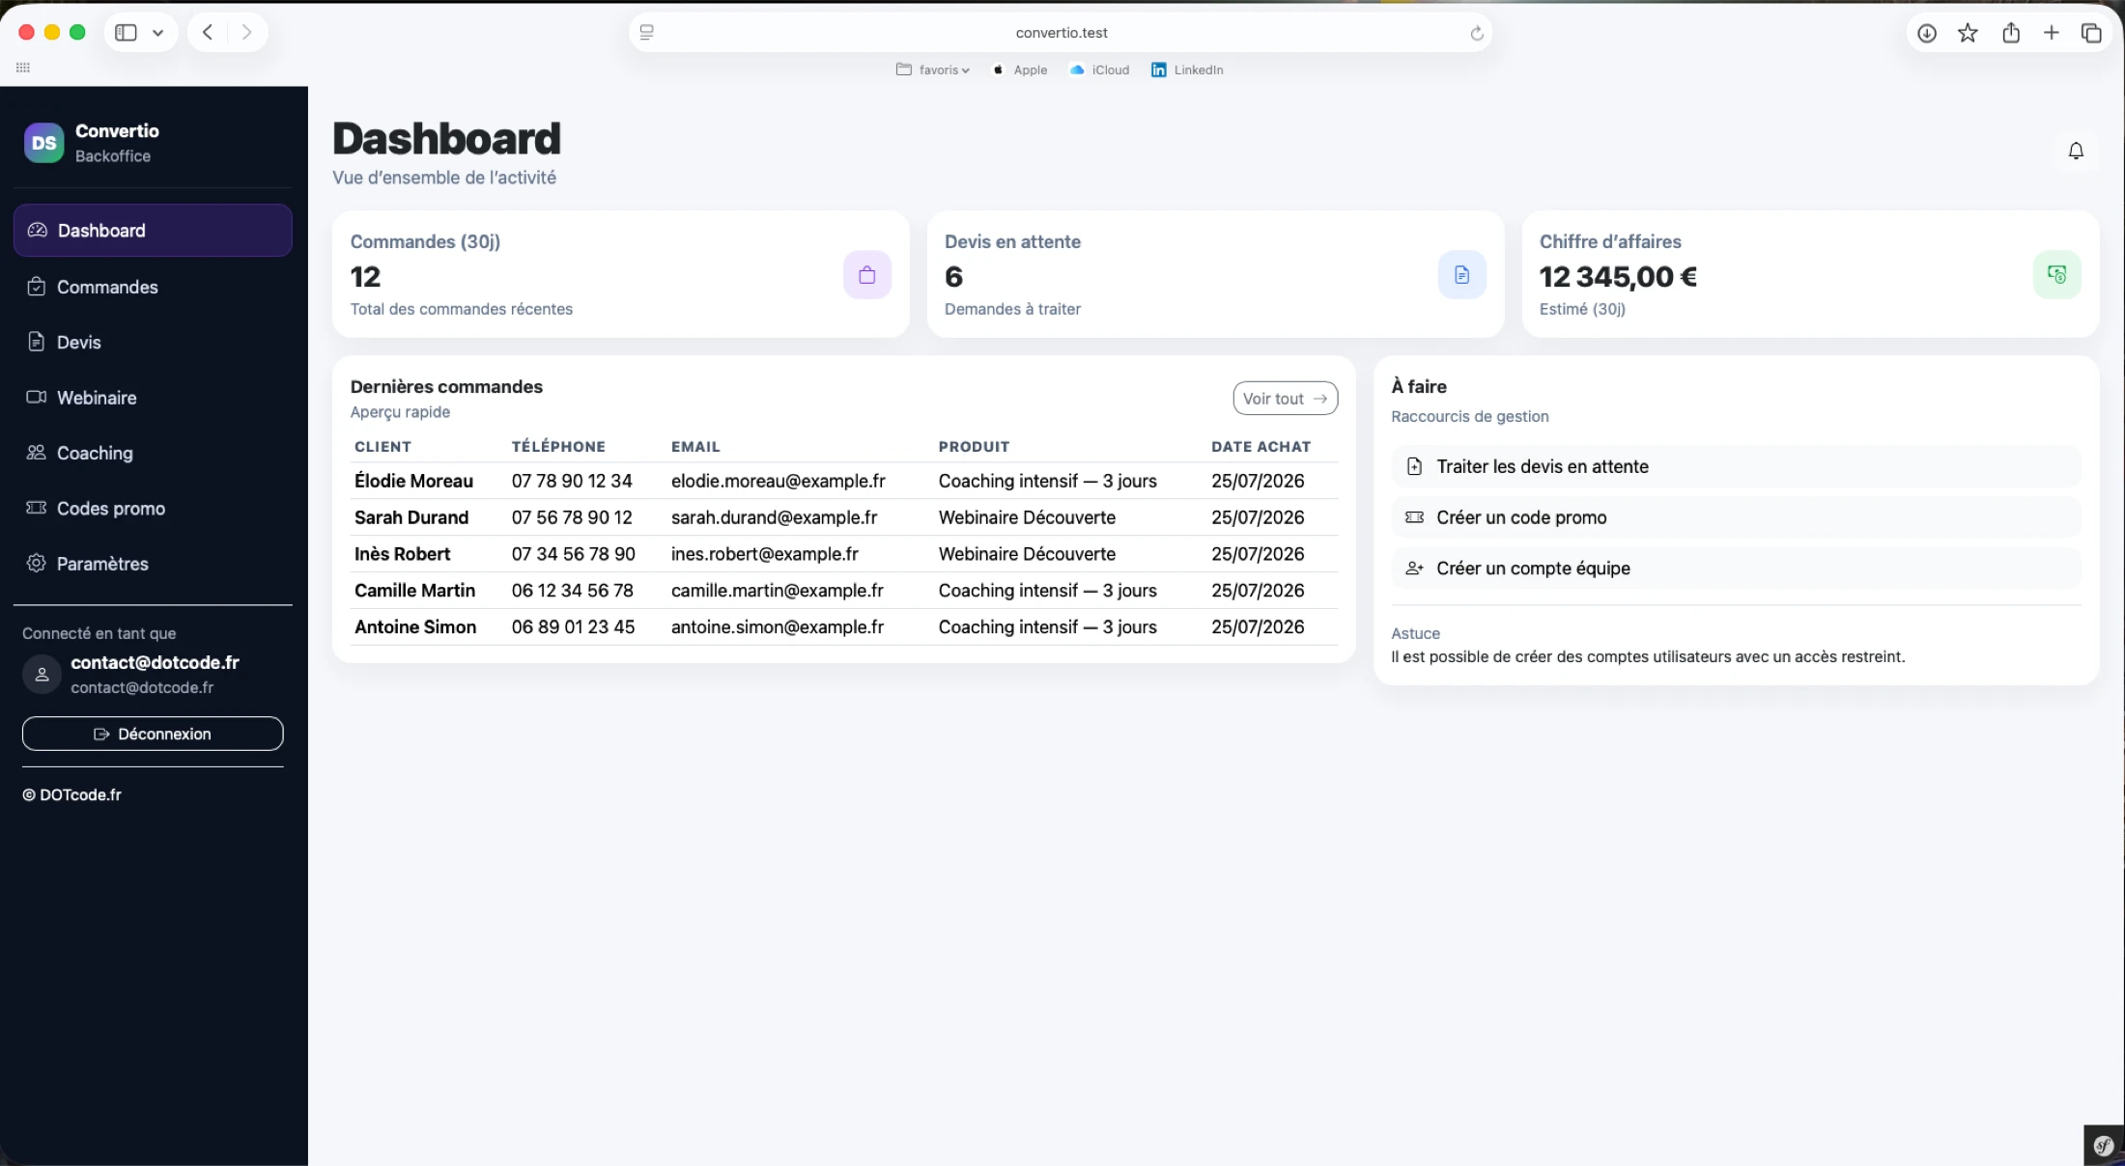Click the convertio.test address bar
The height and width of the screenshot is (1166, 2125).
click(x=1061, y=33)
